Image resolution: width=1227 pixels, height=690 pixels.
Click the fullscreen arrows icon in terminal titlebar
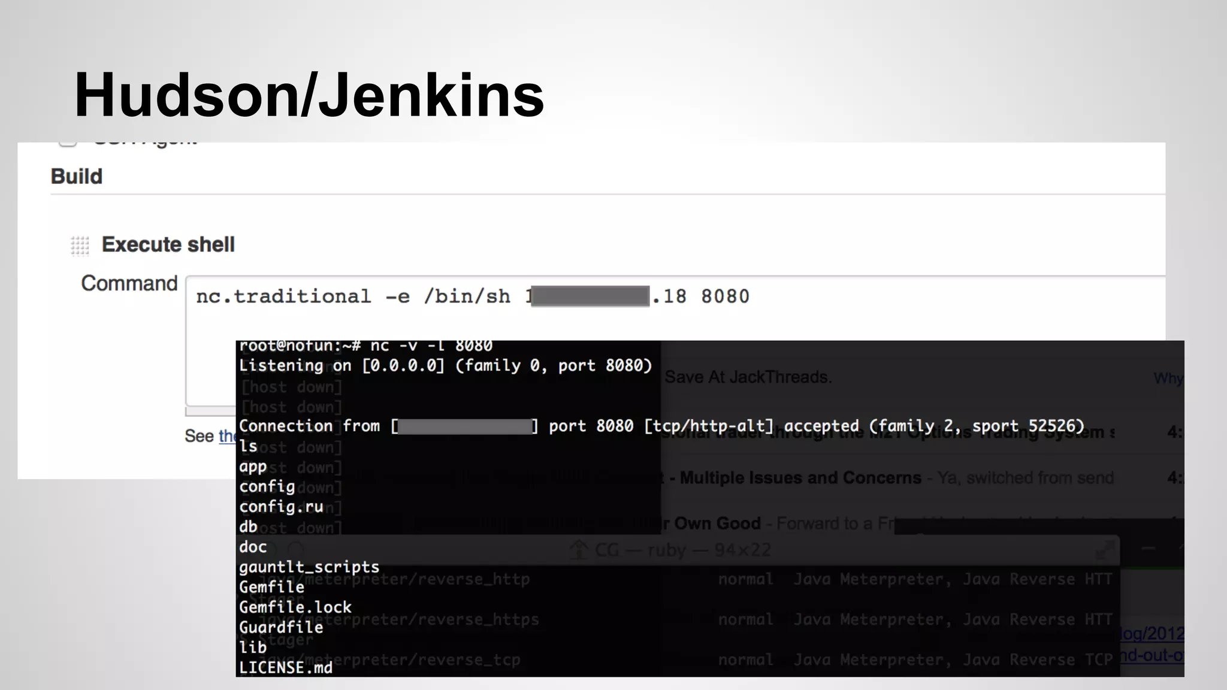click(x=1104, y=550)
